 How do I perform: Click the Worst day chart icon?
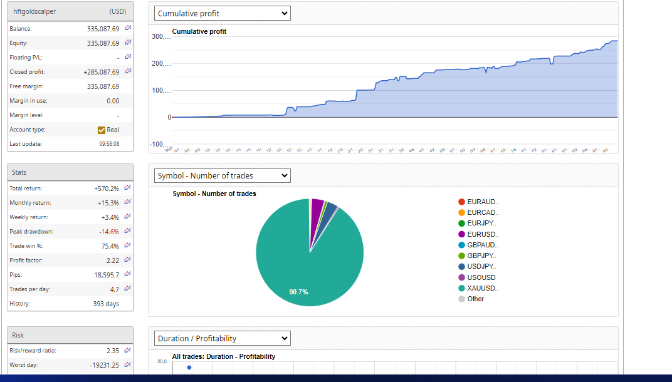coord(128,364)
